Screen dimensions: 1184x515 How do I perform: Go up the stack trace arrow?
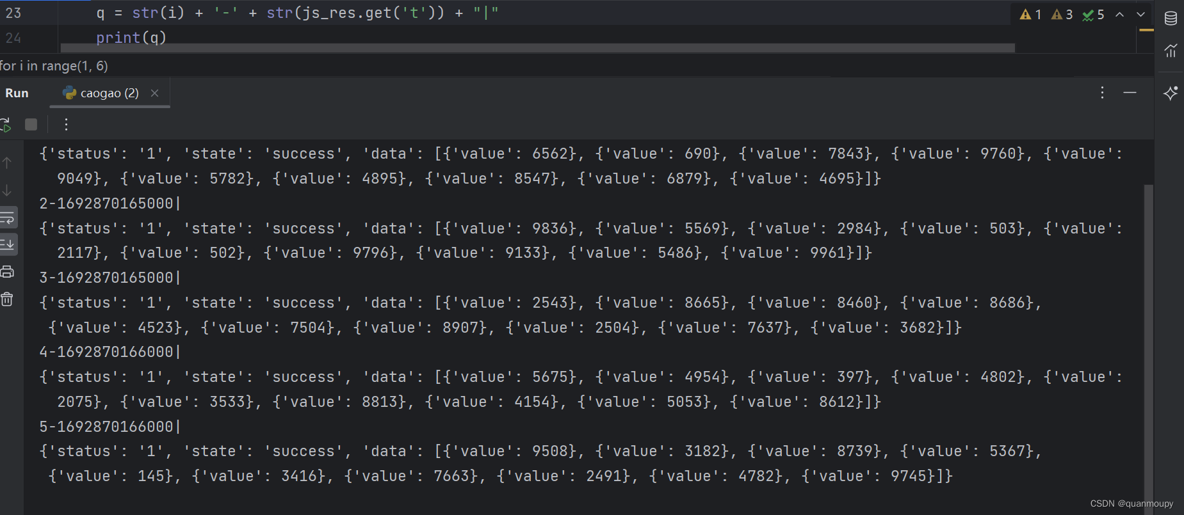point(7,162)
